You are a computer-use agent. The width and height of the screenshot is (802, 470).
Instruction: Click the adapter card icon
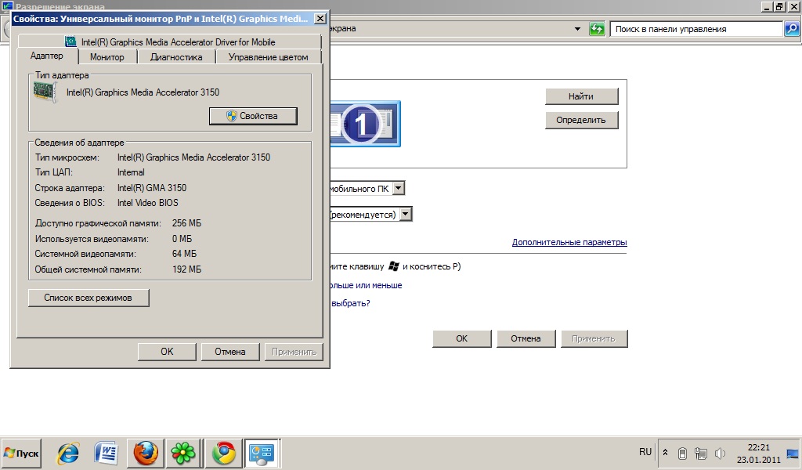[x=45, y=92]
